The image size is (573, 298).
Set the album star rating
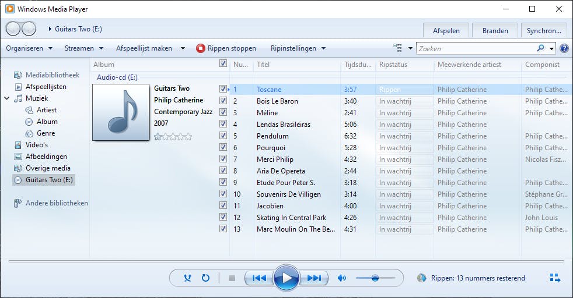173,137
